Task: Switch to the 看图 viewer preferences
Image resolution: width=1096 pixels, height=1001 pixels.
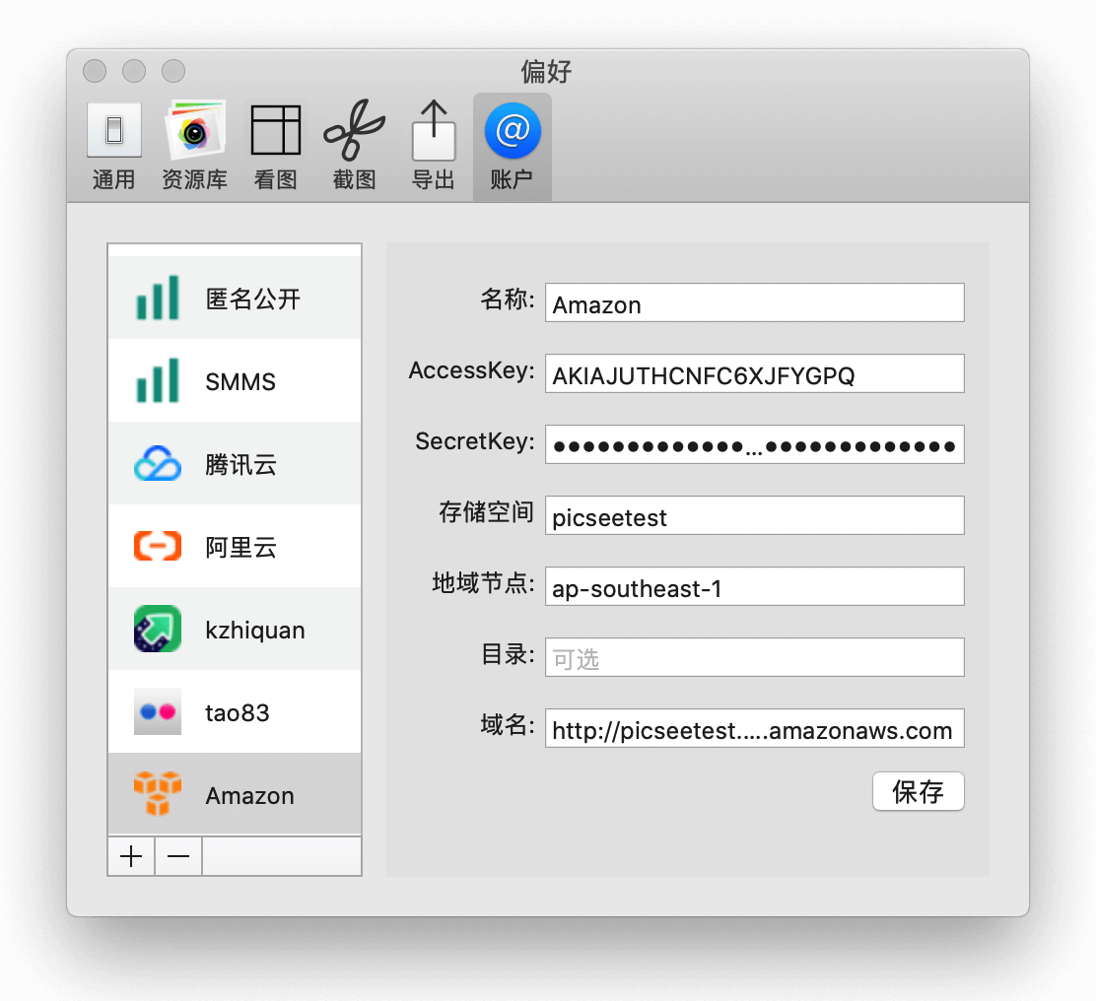Action: click(275, 147)
